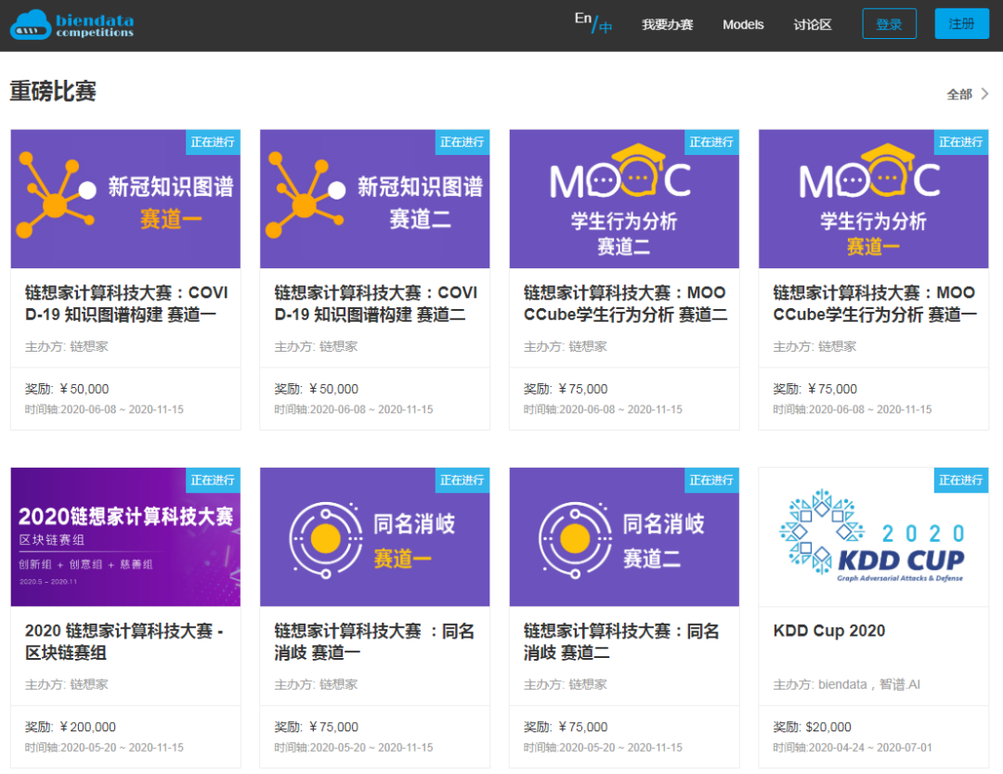Click timeline 2020-04-24 ~ 2020-07-01
The image size is (1003, 774).
coord(870,747)
